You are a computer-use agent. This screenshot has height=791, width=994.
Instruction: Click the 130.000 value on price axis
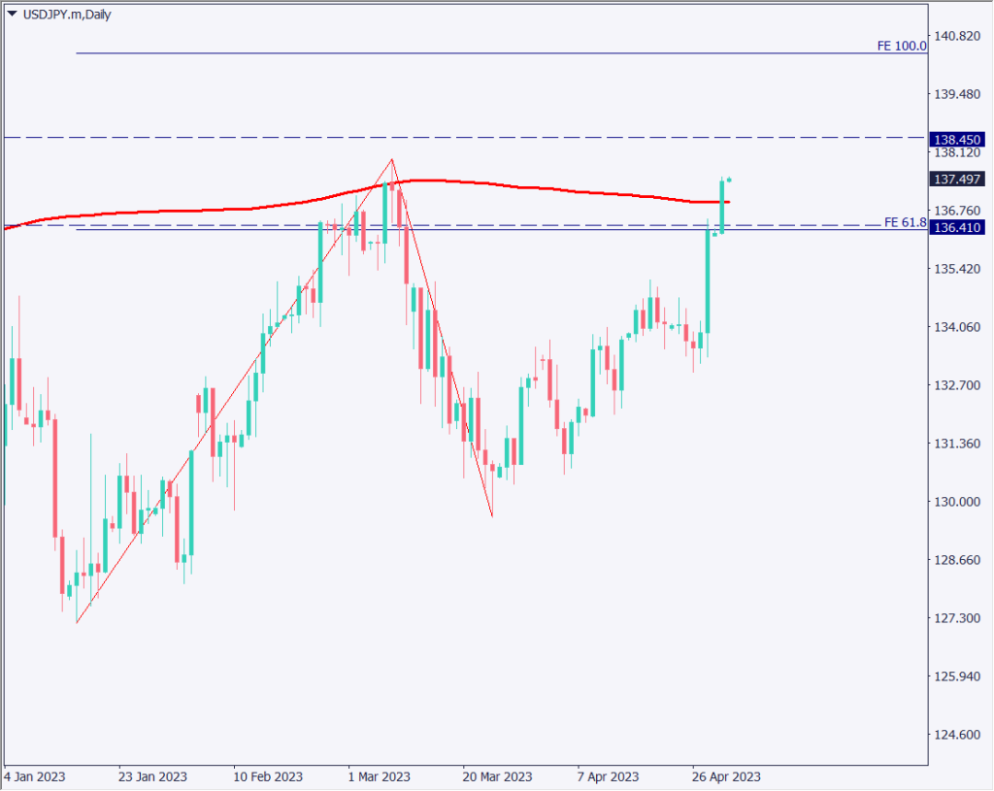[x=957, y=502]
